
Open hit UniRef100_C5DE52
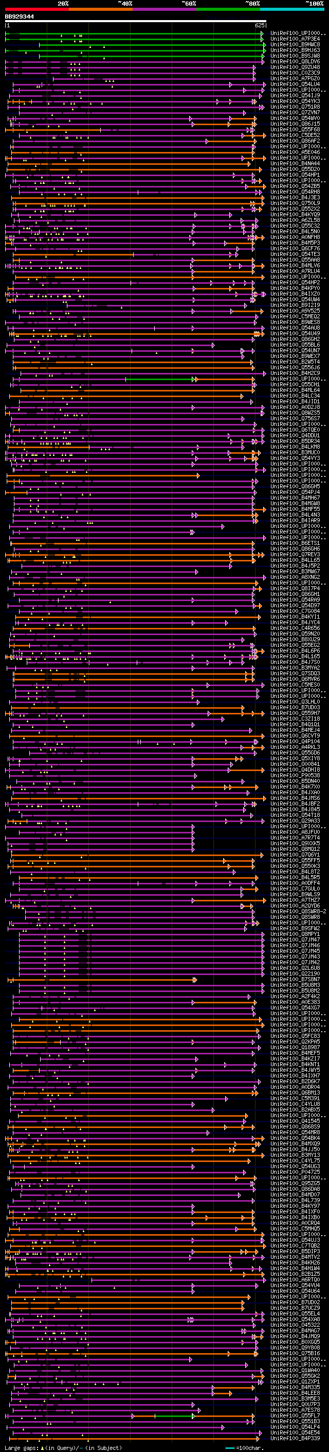[295, 135]
